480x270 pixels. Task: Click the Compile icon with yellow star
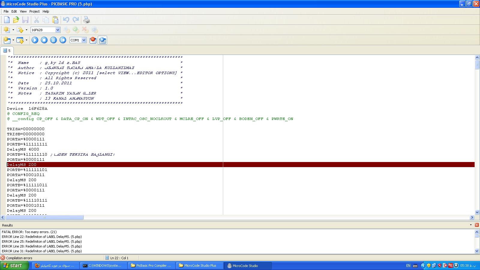(x=6, y=30)
